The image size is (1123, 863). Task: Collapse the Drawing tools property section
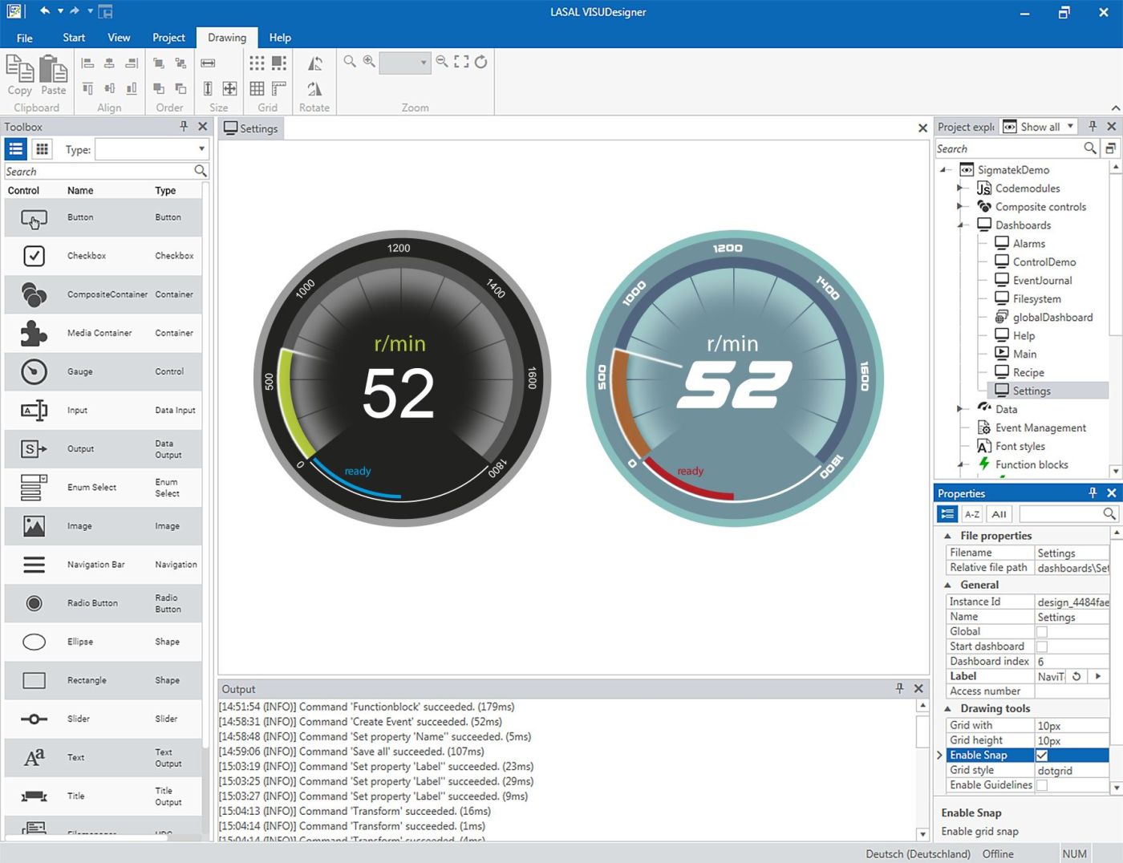[x=947, y=709]
